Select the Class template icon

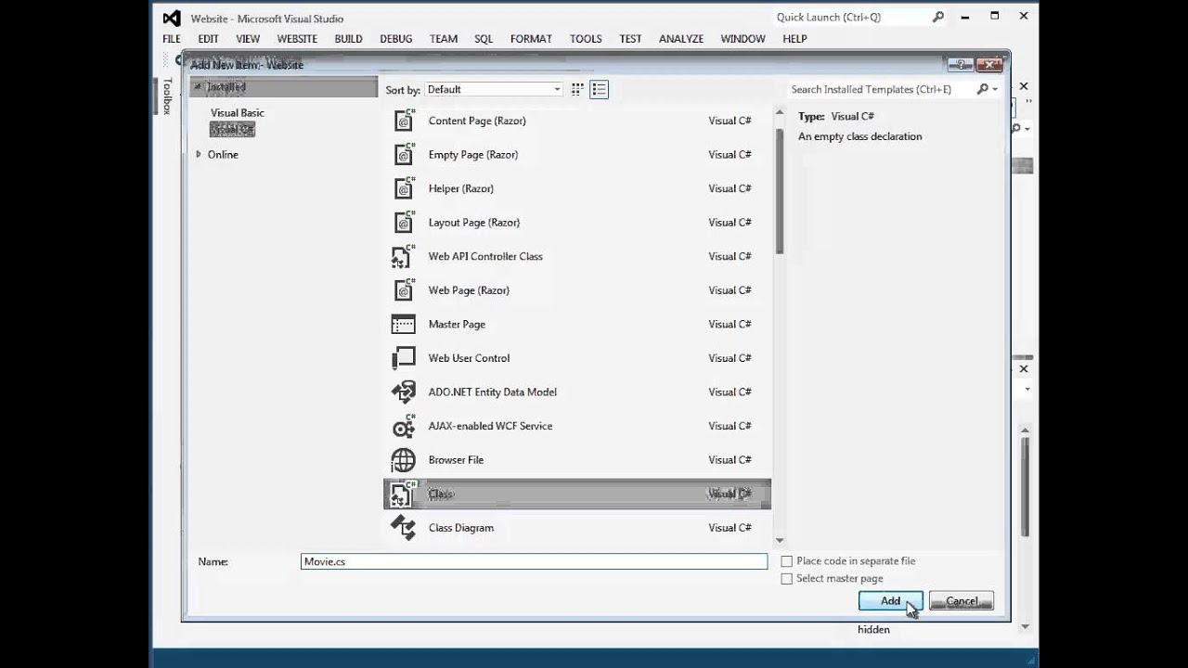click(x=404, y=494)
